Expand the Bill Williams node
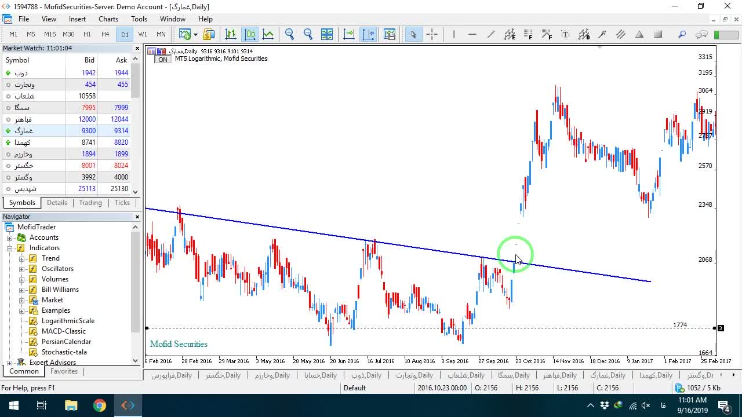The image size is (742, 417). coord(22,290)
